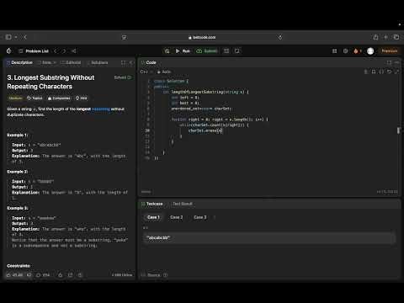Switch to the Solutions tab
Screen dimensions: 404x303
pos(97,62)
